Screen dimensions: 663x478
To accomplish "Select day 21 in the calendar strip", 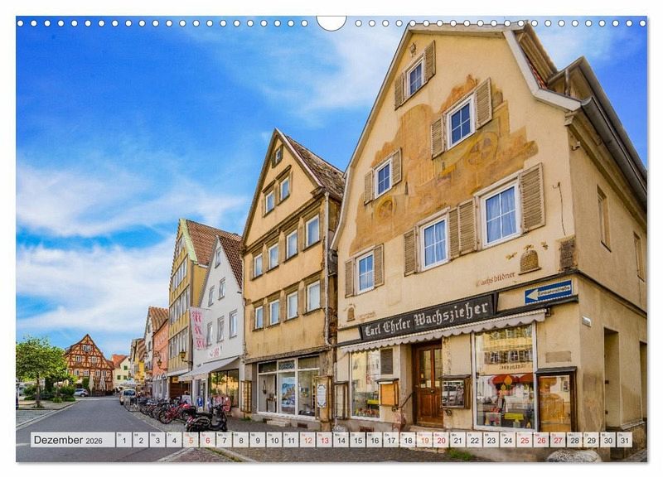I will [458, 440].
